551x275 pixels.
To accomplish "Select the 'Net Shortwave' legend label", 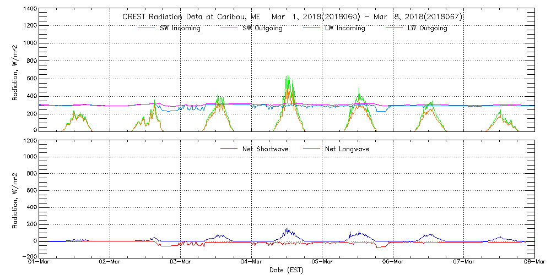I will (x=267, y=149).
